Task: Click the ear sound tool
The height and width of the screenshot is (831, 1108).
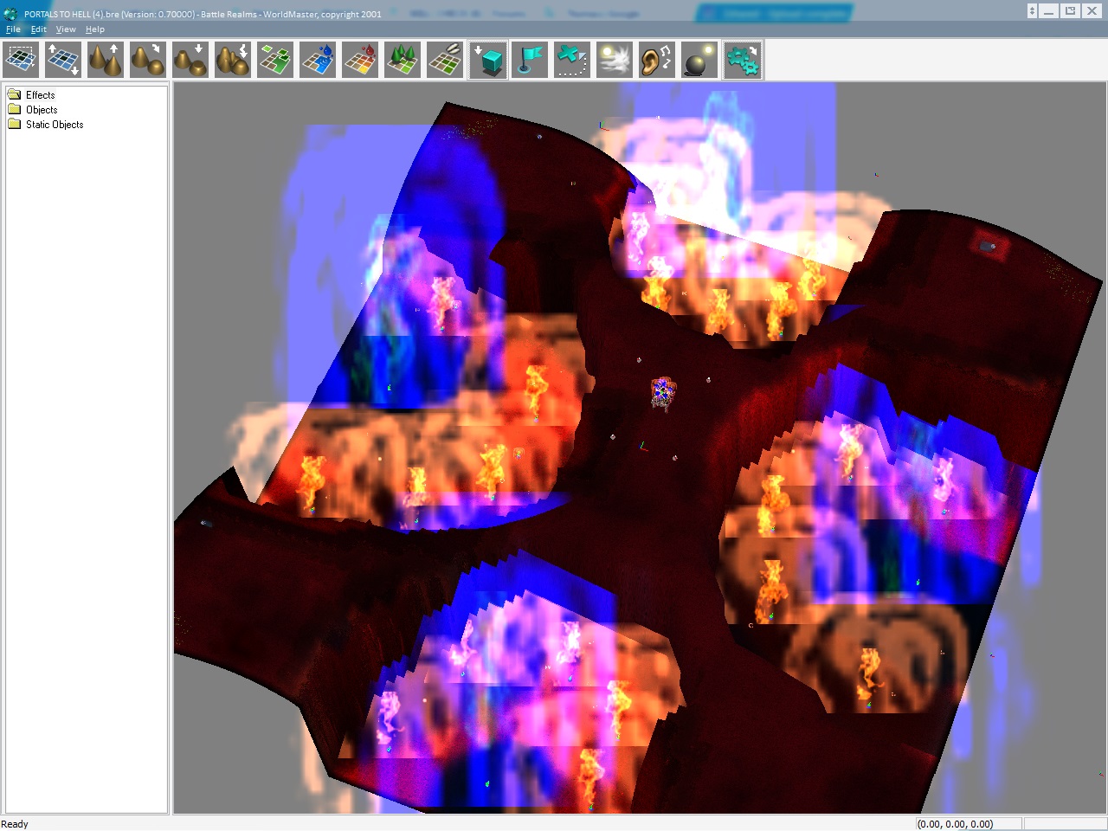Action: click(656, 61)
